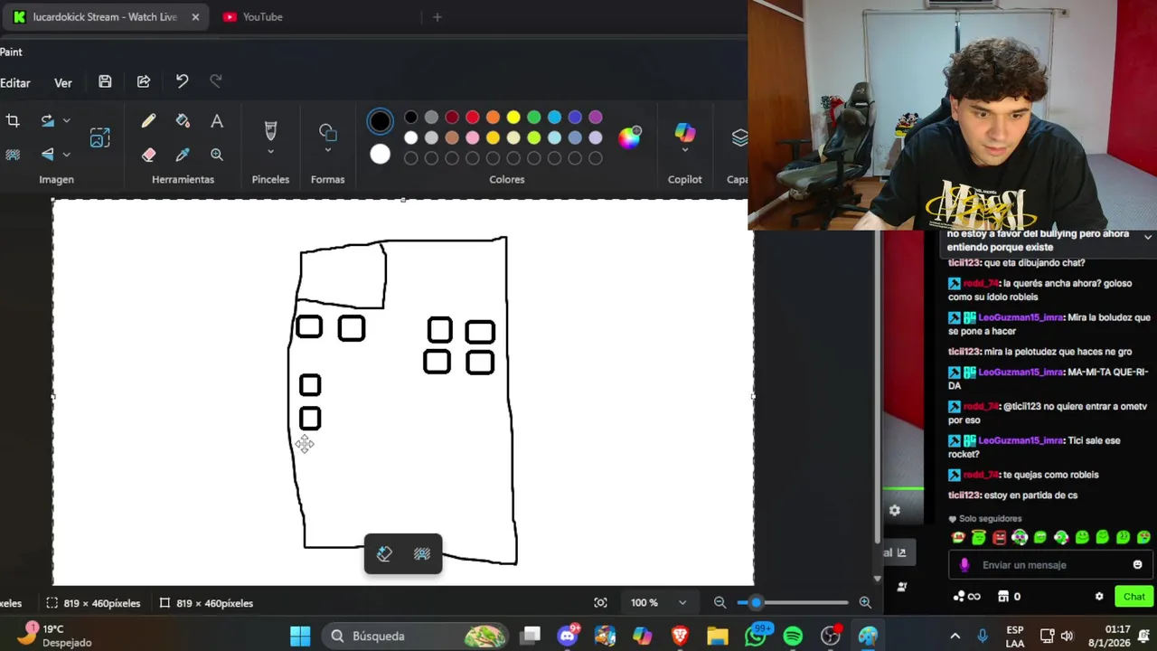Open the Editar menu
Viewport: 1157px width, 651px height.
tap(14, 82)
